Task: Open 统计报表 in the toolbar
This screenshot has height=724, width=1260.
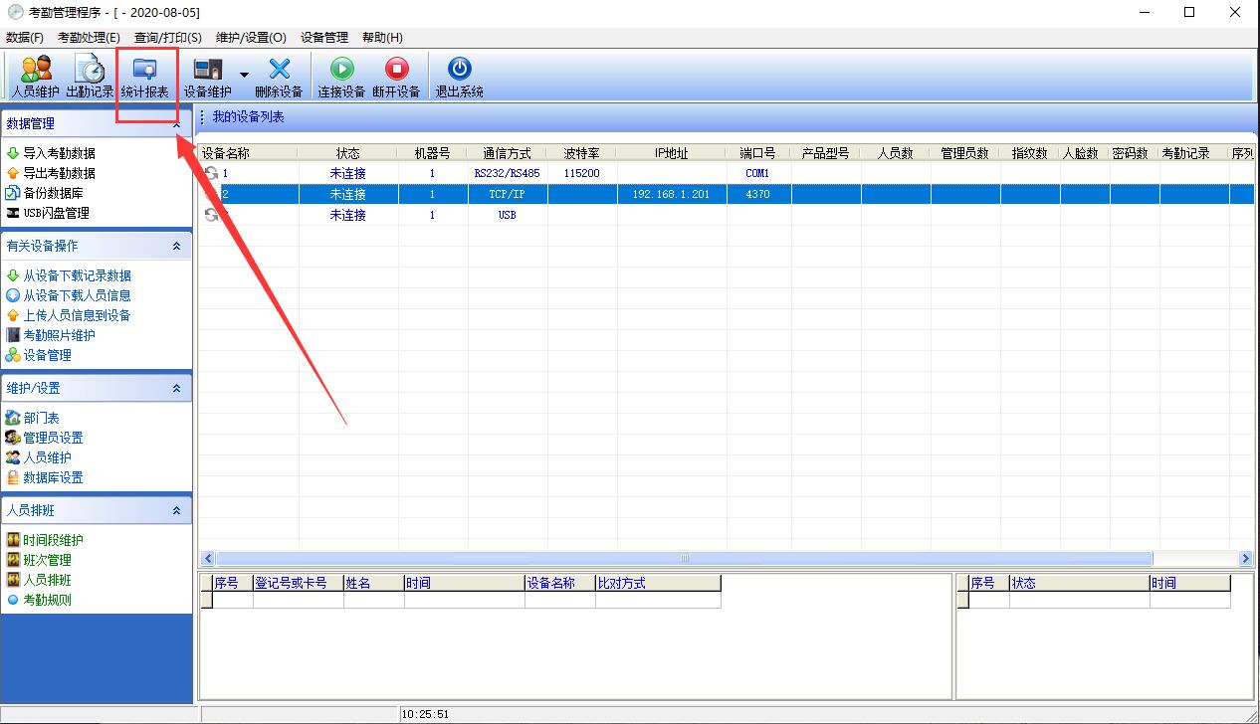Action: [145, 76]
